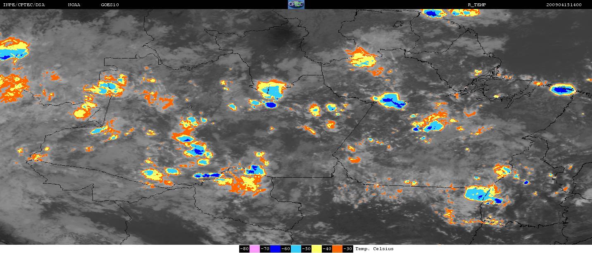Viewport: 592px width, 253px height.
Task: Click the NOAA header label
Action: [x=74, y=5]
